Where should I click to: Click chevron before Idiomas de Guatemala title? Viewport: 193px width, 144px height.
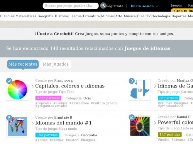pos(155,86)
